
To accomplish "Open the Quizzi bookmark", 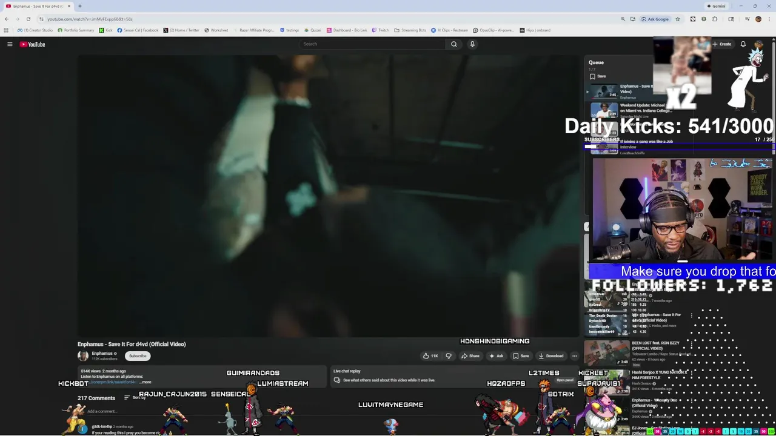I will 313,30.
